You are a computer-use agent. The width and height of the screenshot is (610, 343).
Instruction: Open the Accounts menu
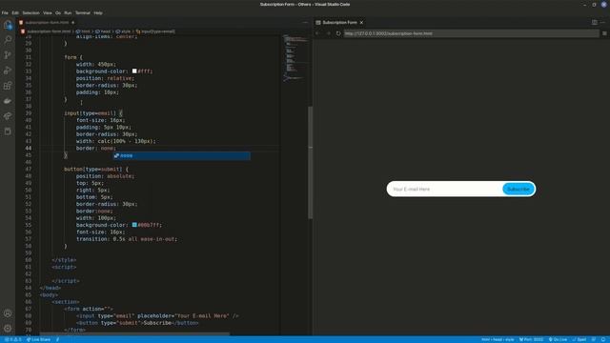click(x=8, y=313)
